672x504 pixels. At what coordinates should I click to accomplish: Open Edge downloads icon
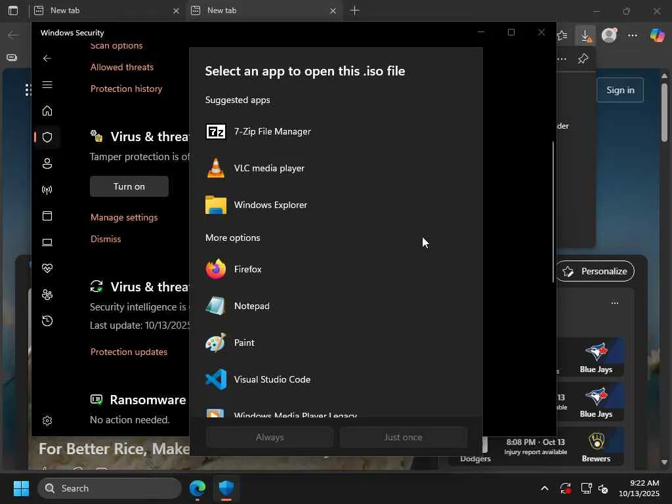point(585,35)
